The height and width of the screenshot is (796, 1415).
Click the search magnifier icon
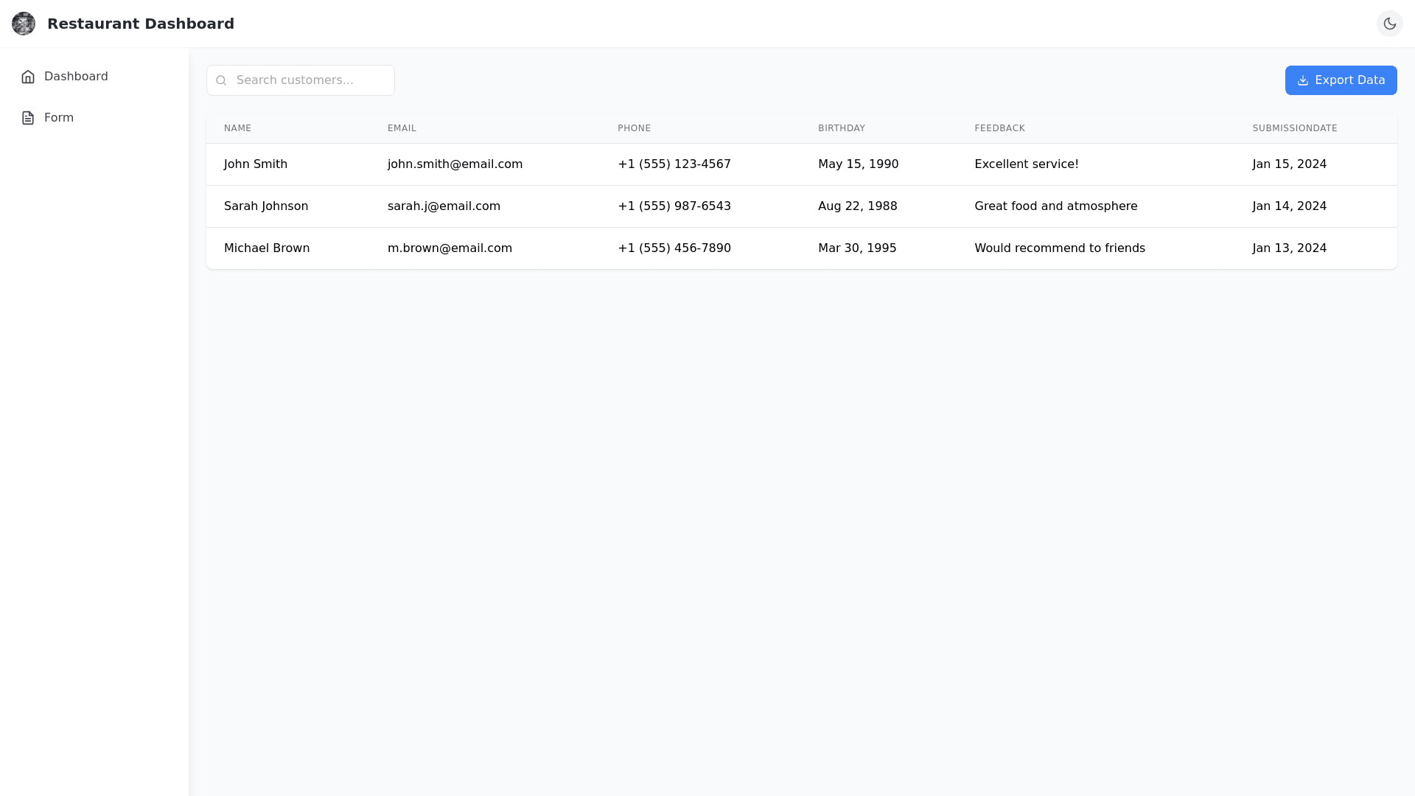[221, 80]
